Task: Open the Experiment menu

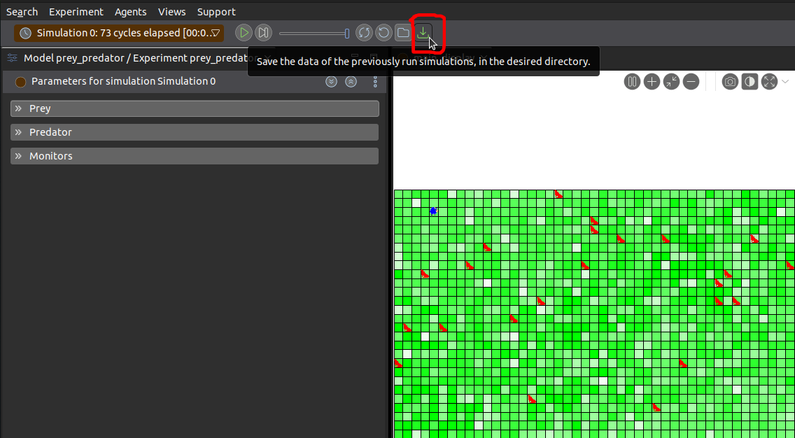Action: tap(76, 12)
